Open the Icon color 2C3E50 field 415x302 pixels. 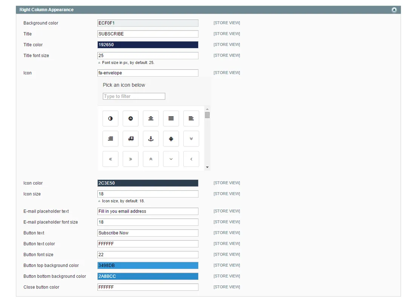pyautogui.click(x=148, y=183)
